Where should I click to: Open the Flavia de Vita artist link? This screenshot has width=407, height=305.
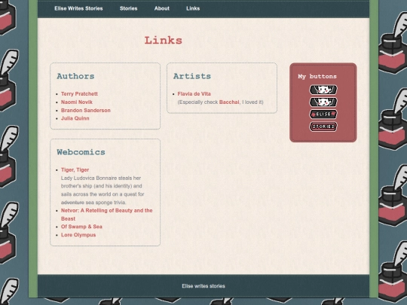[x=194, y=94]
